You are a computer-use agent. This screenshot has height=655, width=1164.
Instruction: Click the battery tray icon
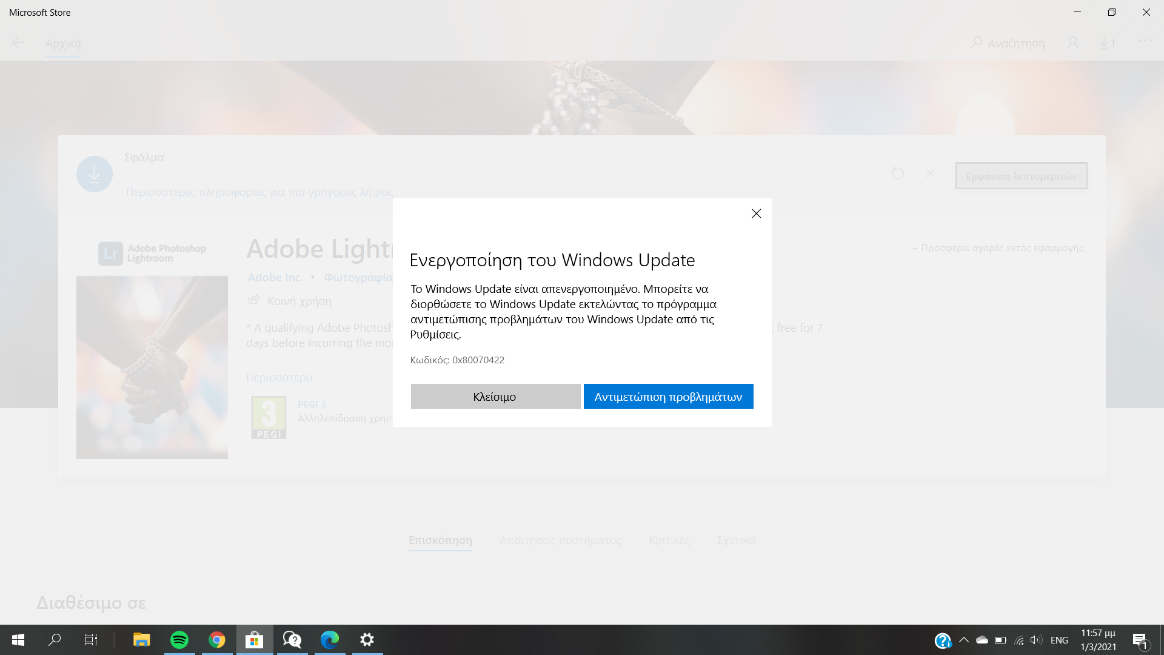tap(1001, 640)
